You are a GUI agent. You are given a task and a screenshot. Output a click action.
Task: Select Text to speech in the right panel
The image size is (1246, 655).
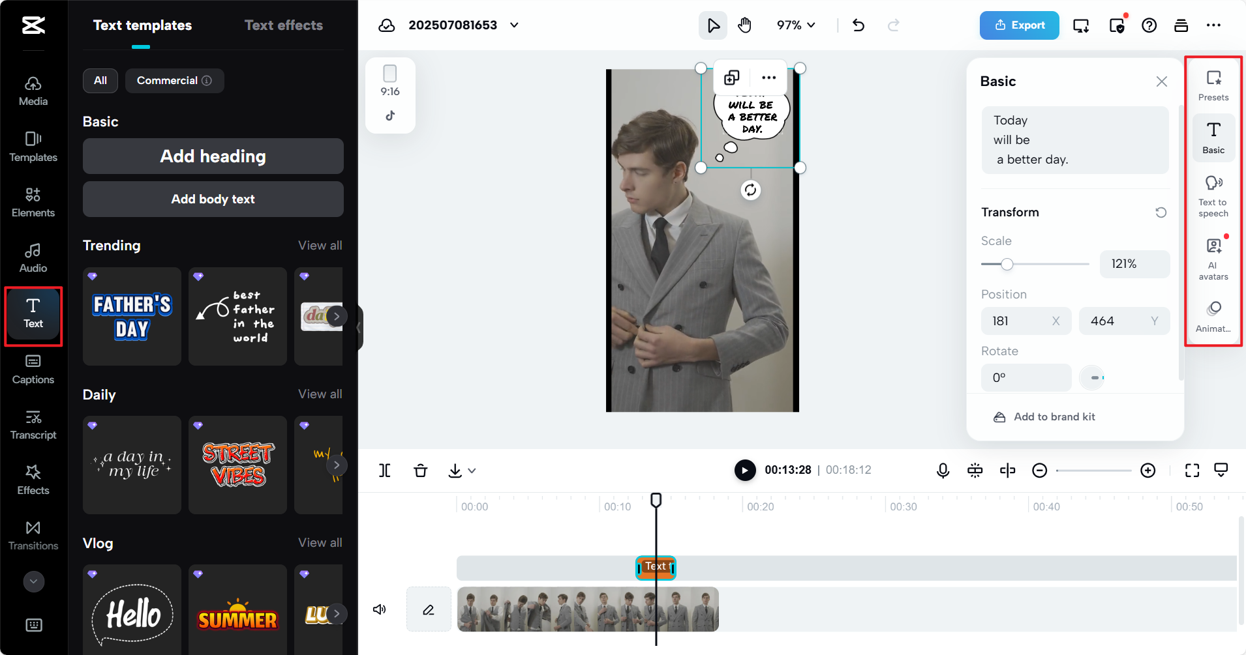tap(1212, 194)
